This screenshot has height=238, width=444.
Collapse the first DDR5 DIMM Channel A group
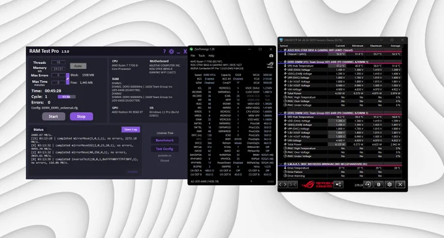281,62
